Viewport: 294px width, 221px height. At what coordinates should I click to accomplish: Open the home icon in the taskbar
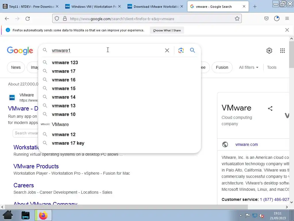tap(8, 215)
